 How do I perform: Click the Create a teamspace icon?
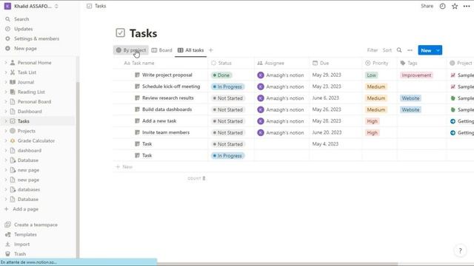(x=8, y=225)
